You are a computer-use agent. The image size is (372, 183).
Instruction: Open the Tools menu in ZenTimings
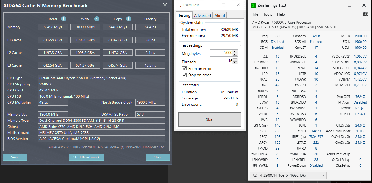[268, 14]
